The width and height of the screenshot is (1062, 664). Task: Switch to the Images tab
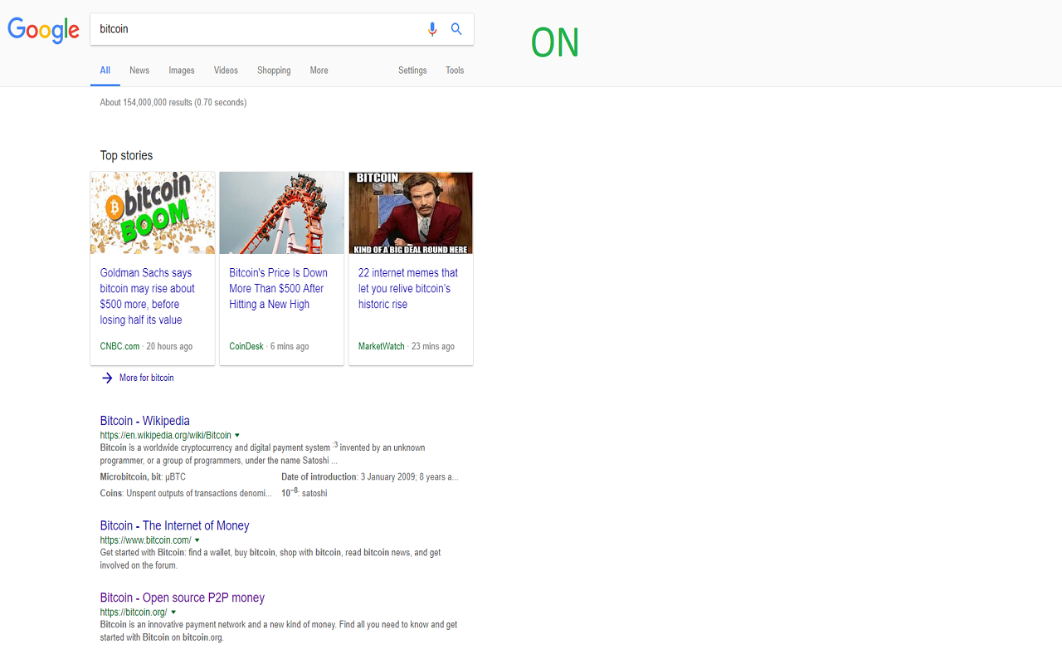click(182, 71)
